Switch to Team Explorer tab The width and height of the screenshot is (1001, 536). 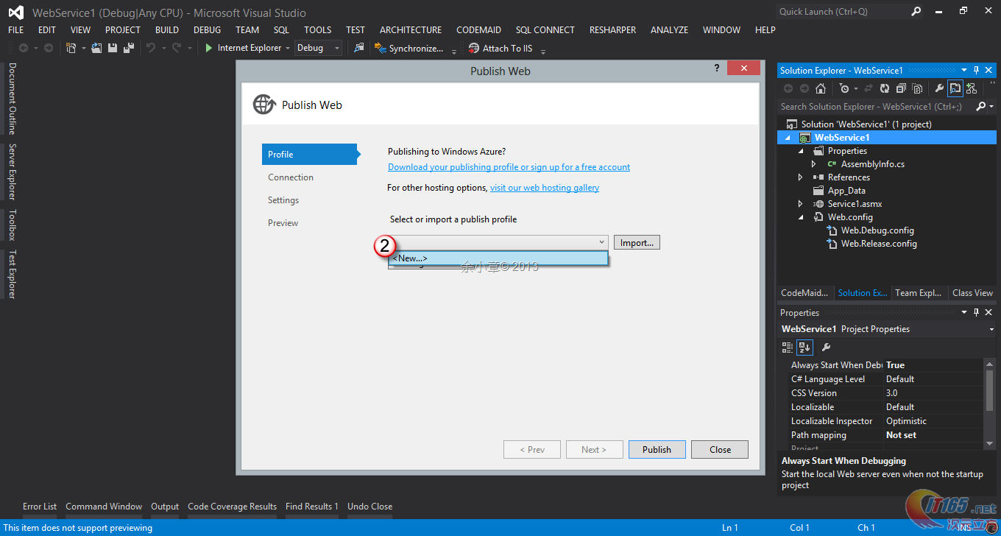pos(918,292)
